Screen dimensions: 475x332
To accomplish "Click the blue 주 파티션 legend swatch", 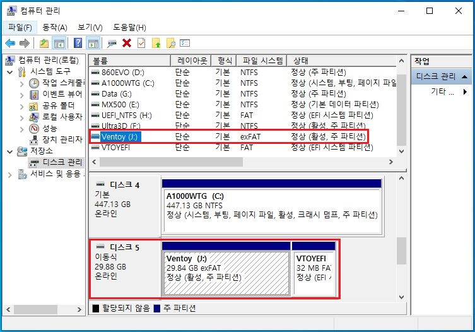I will point(157,309).
